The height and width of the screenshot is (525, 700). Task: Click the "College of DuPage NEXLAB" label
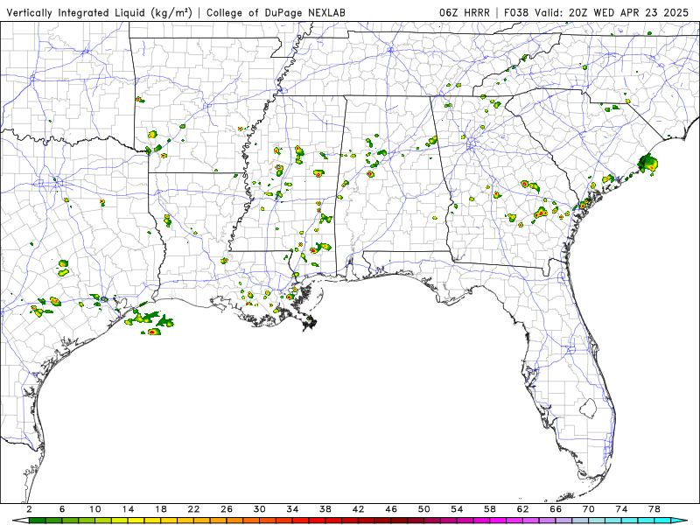pyautogui.click(x=276, y=13)
